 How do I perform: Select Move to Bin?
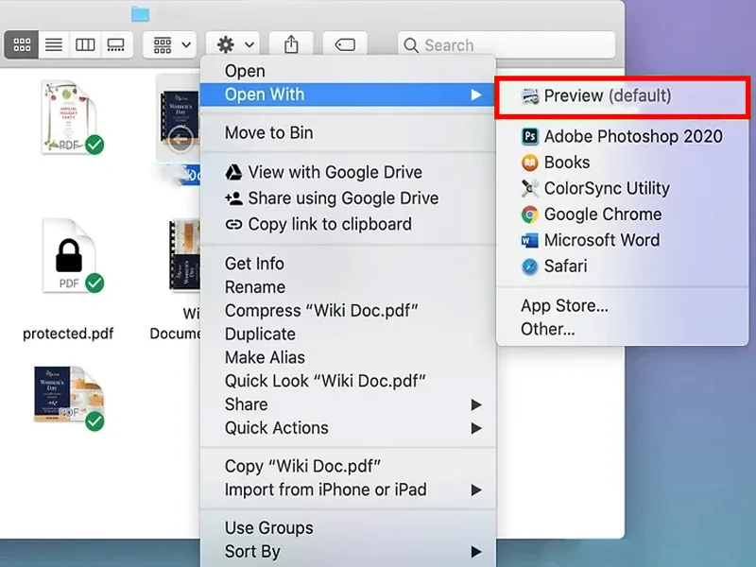(x=348, y=132)
